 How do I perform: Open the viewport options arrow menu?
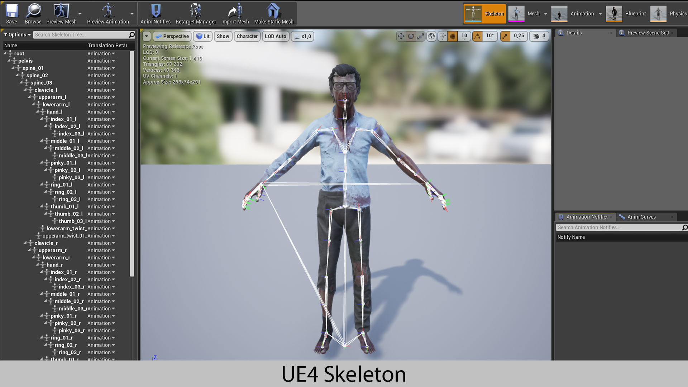[146, 36]
